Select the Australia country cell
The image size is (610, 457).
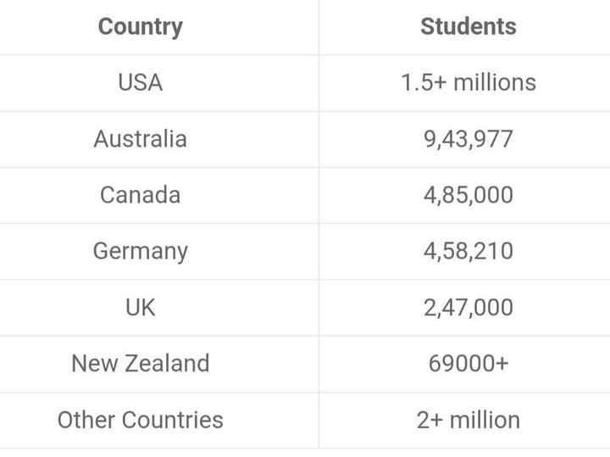[140, 138]
